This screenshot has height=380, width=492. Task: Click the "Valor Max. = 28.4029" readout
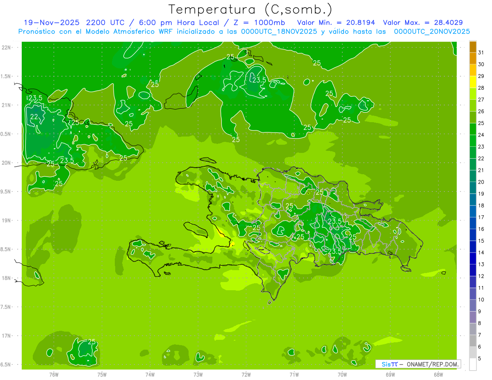click(423, 23)
